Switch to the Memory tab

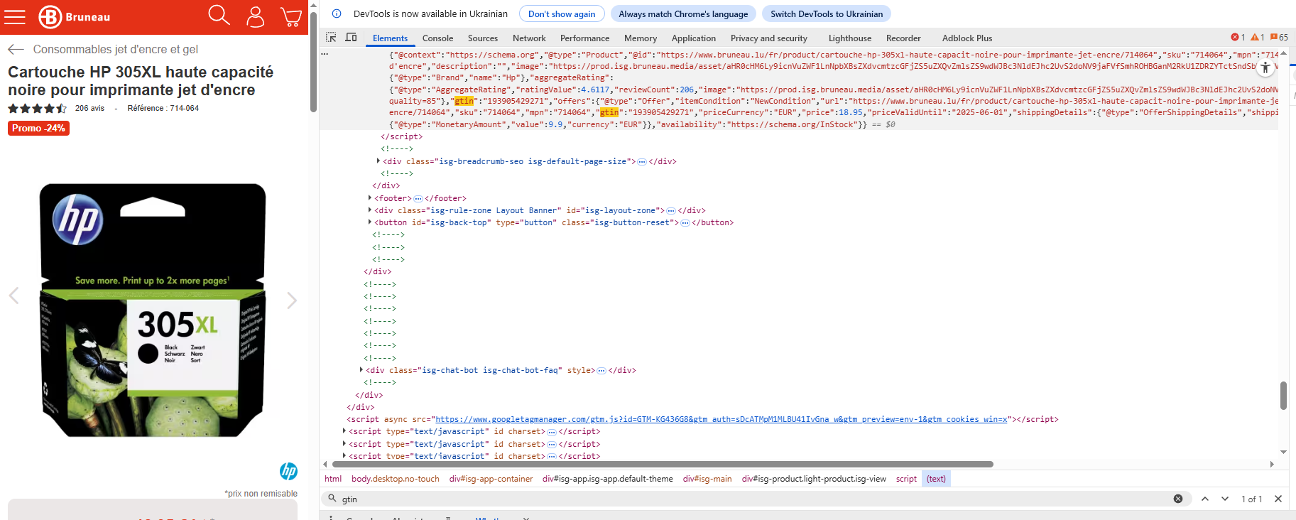(x=641, y=38)
